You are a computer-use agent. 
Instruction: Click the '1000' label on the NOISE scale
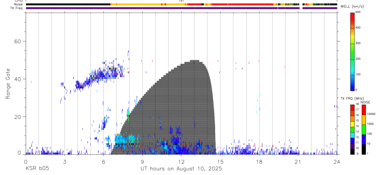click(x=370, y=123)
